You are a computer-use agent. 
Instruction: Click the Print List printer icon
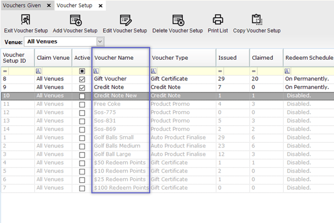(218, 20)
